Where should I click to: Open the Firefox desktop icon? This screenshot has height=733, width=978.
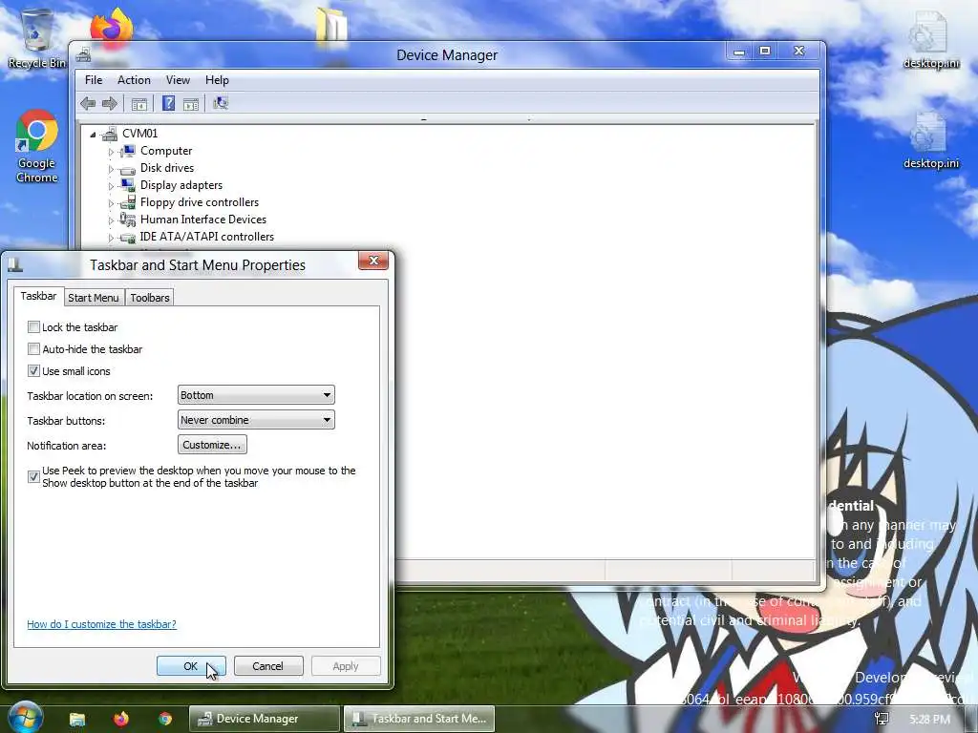(112, 26)
